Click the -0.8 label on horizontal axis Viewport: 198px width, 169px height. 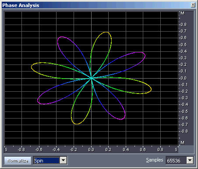[21, 150]
